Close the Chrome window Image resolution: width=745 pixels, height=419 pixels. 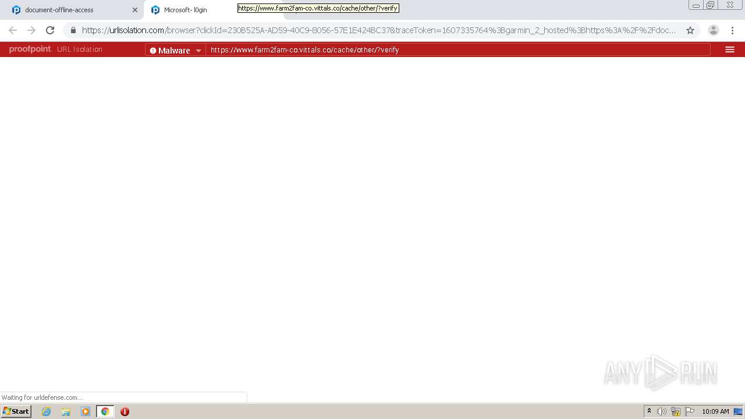[x=730, y=5]
